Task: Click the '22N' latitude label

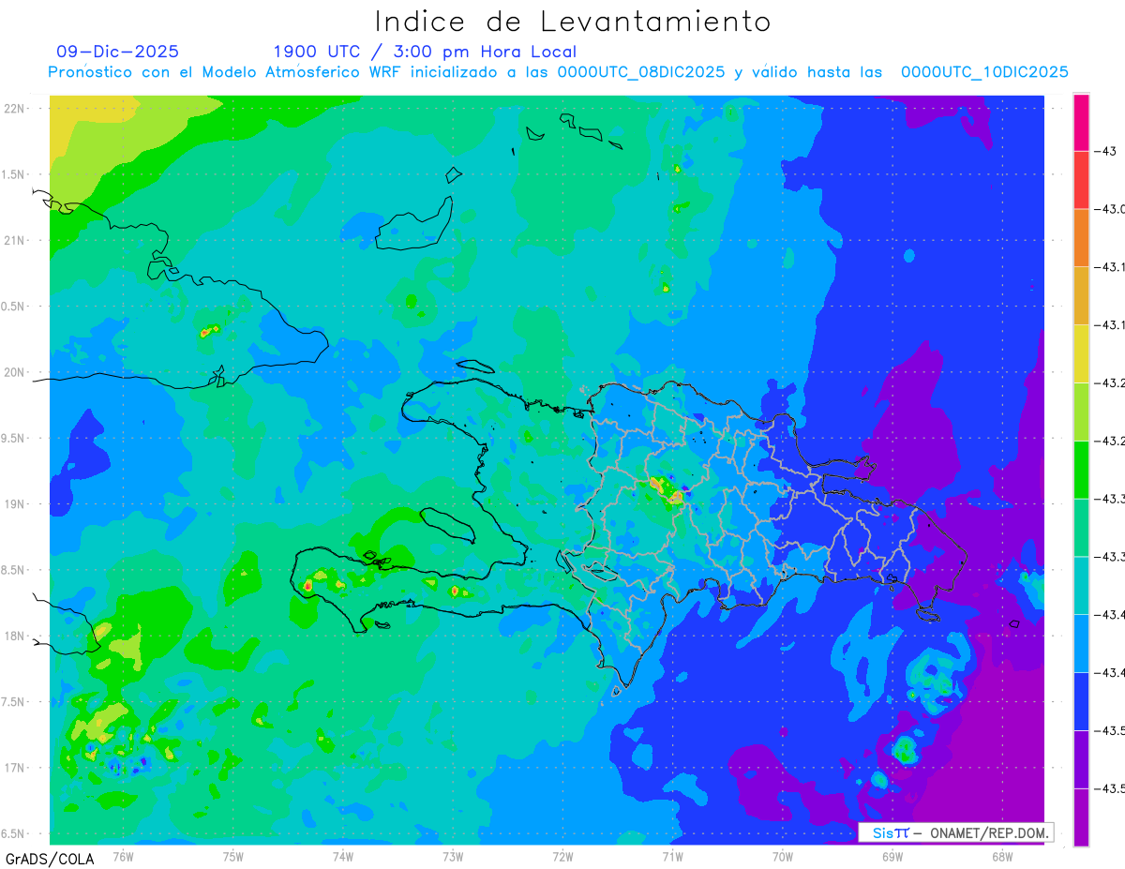Action: click(x=15, y=109)
